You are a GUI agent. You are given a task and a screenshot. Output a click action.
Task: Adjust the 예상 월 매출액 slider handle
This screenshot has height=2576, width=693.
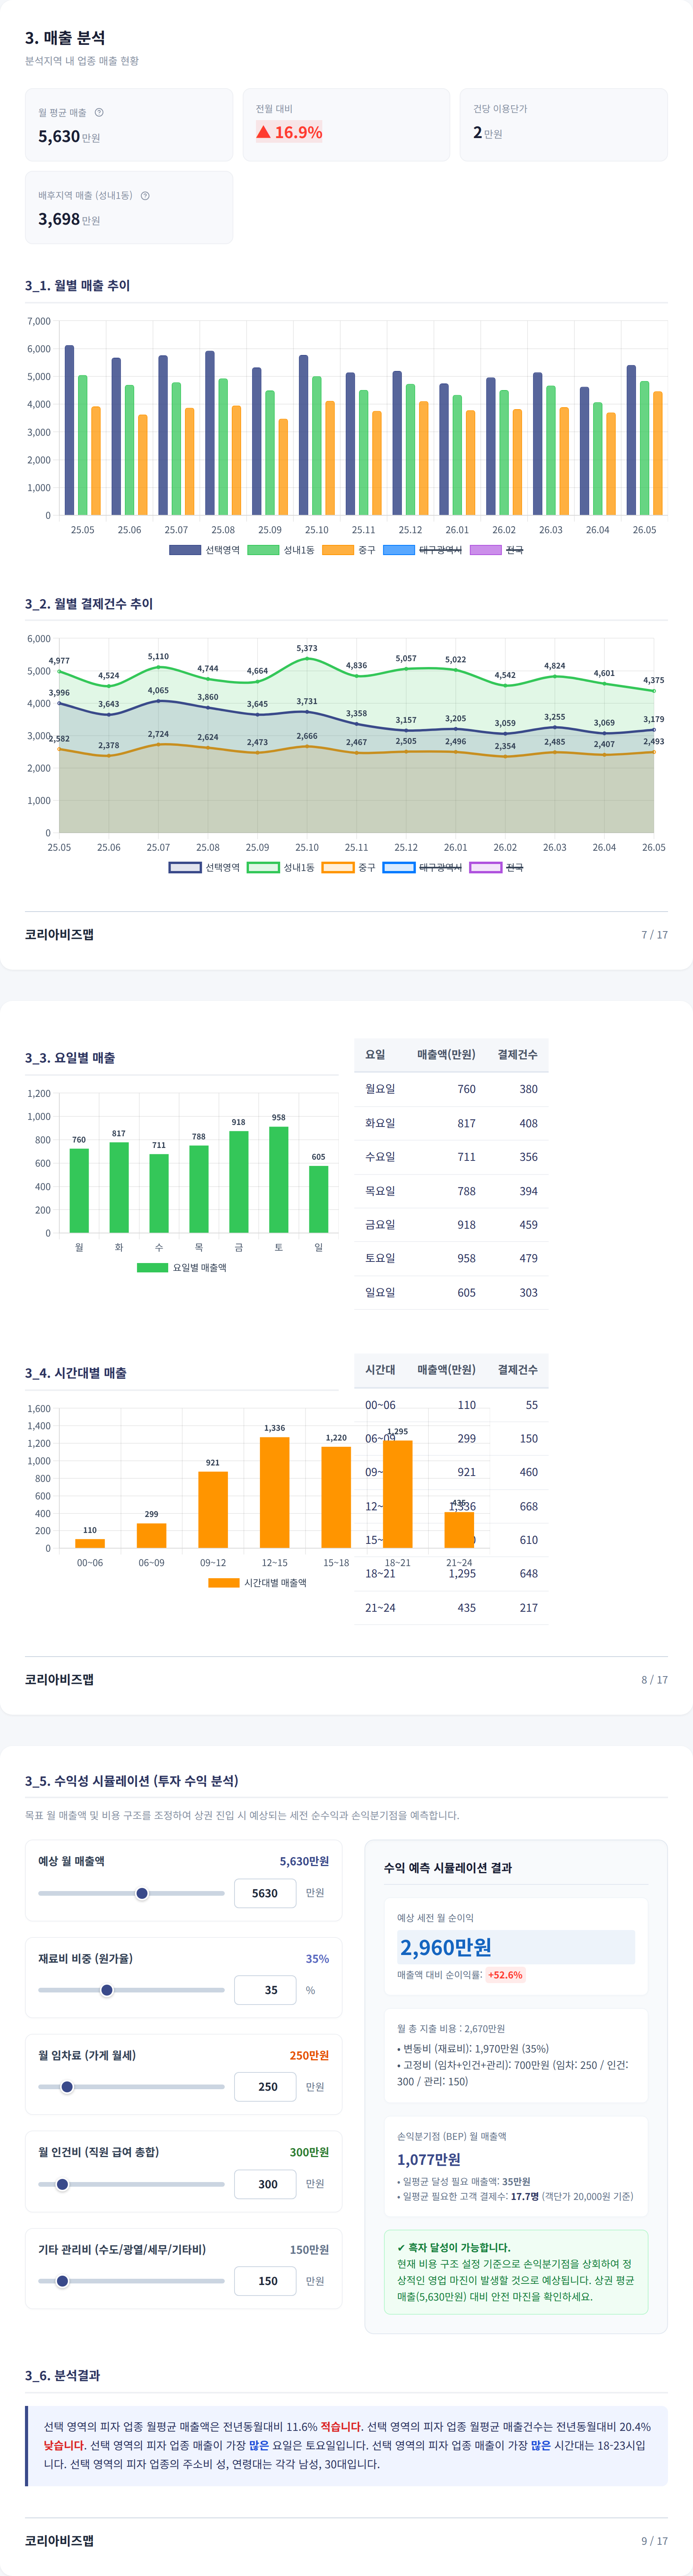(x=142, y=1893)
